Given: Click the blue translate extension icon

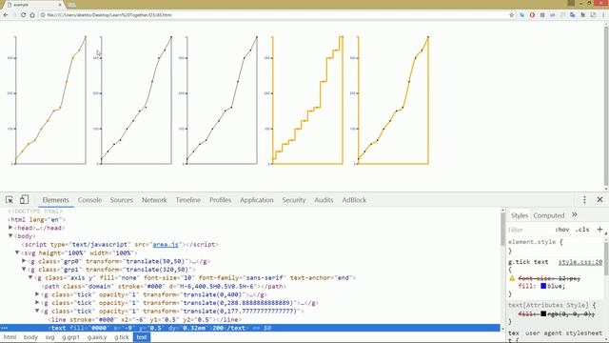Looking at the screenshot, I should 573,15.
